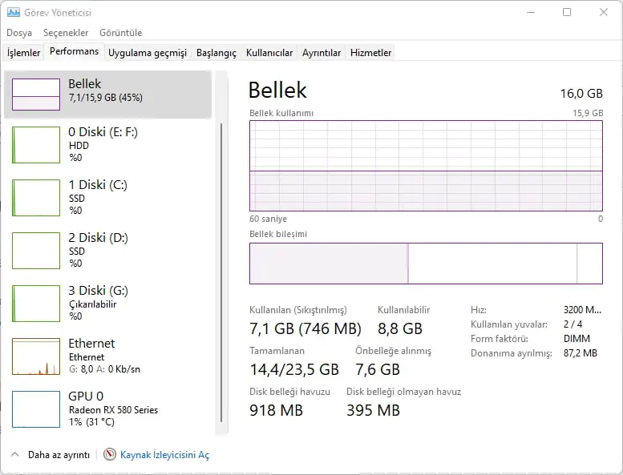The height and width of the screenshot is (475, 623).
Task: Click the '2 / 4' slots used value
Action: [x=572, y=324]
